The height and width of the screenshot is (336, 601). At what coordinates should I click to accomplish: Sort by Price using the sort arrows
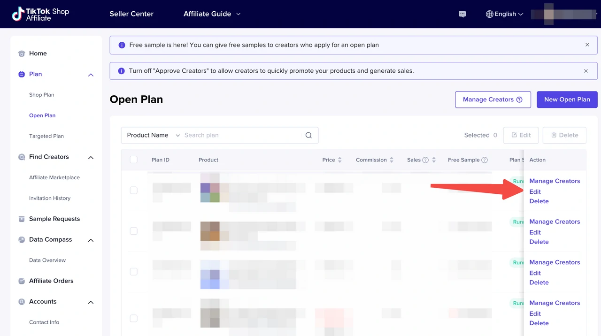[x=340, y=160]
